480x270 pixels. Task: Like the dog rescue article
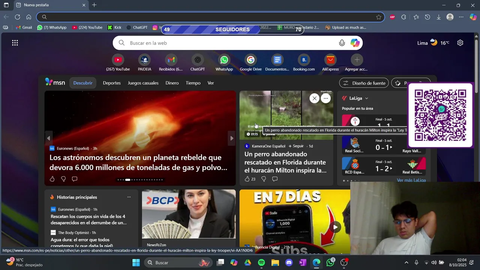247,179
